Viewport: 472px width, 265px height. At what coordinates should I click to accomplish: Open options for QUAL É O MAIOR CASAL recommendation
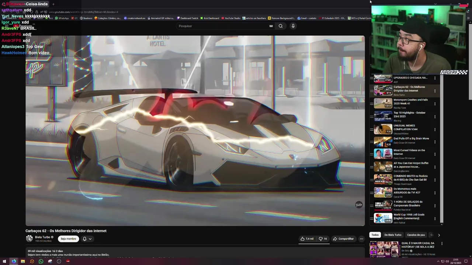coord(442,244)
